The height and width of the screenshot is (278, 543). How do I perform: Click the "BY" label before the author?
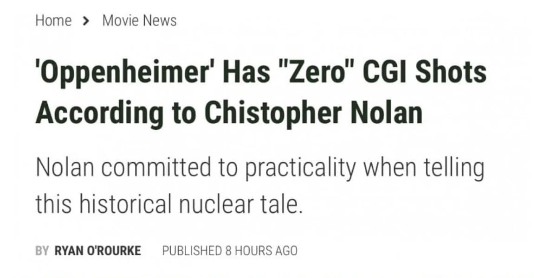click(x=42, y=251)
